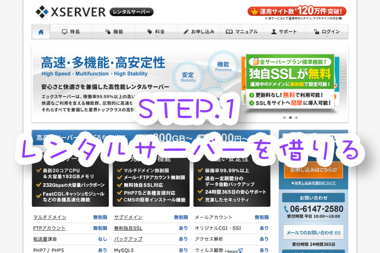Click the orange お申し込みはこちら button

pyautogui.click(x=313, y=170)
